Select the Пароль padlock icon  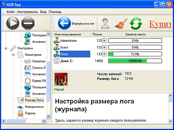[x=21, y=113]
